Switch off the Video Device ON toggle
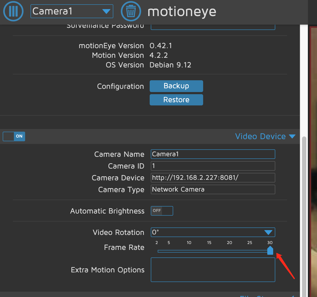 (14, 136)
